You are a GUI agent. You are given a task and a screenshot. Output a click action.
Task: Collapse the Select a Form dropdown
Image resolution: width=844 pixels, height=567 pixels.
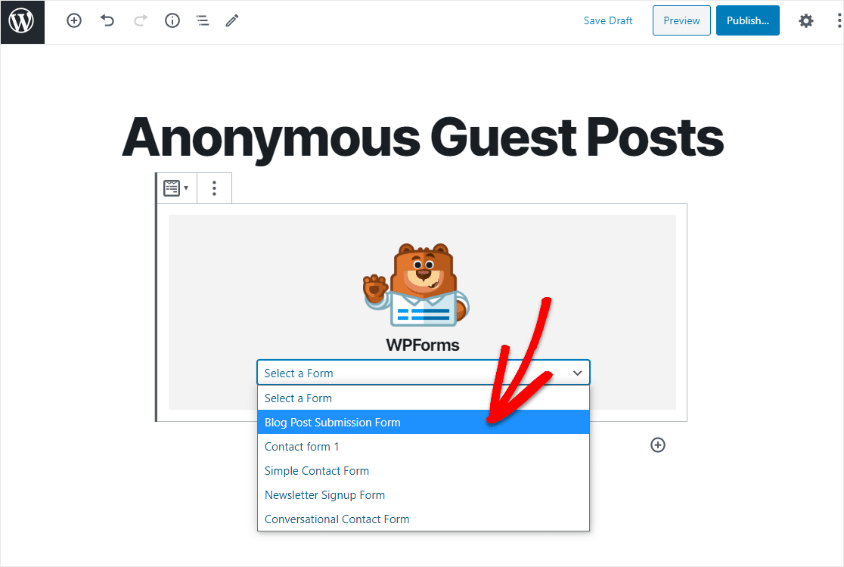424,373
